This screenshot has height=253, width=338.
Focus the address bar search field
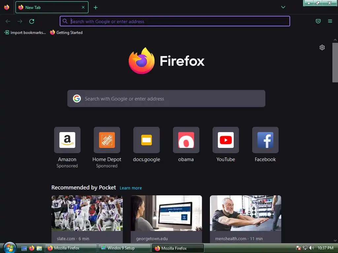click(x=175, y=21)
